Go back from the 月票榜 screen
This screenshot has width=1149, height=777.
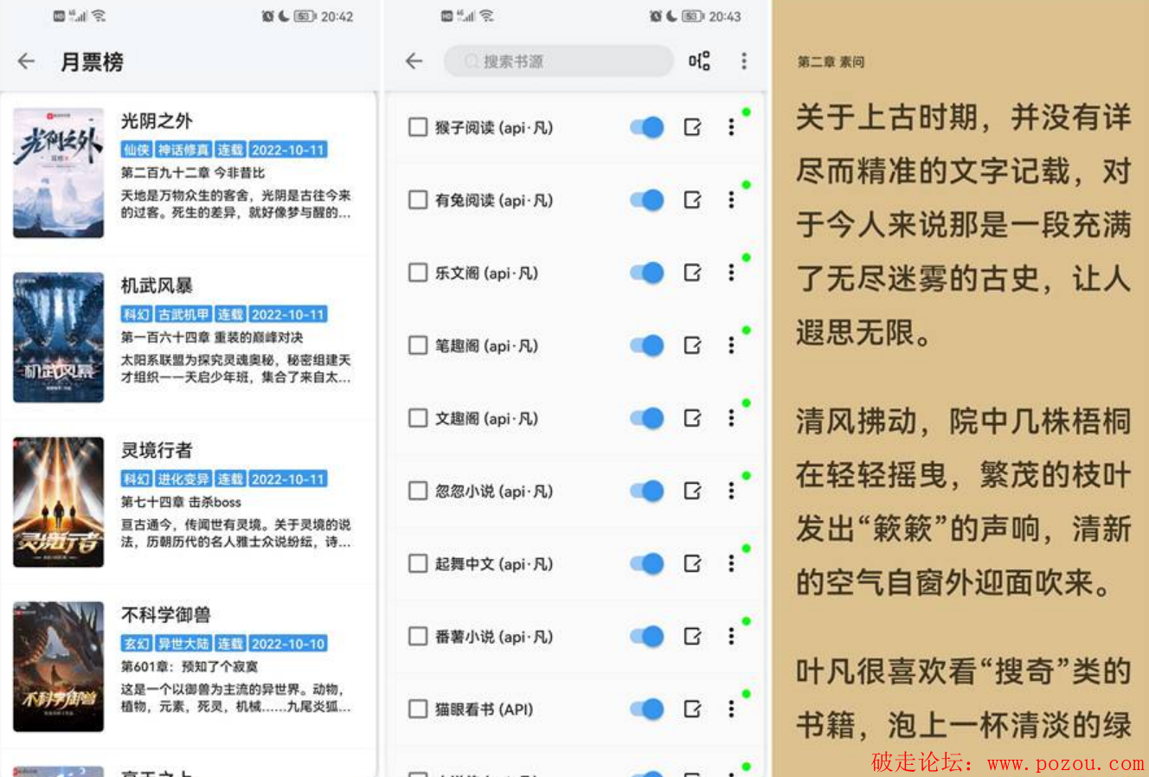tap(26, 61)
